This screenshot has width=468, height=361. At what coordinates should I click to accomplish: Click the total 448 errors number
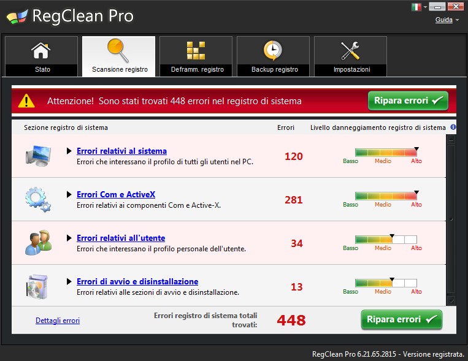(291, 321)
